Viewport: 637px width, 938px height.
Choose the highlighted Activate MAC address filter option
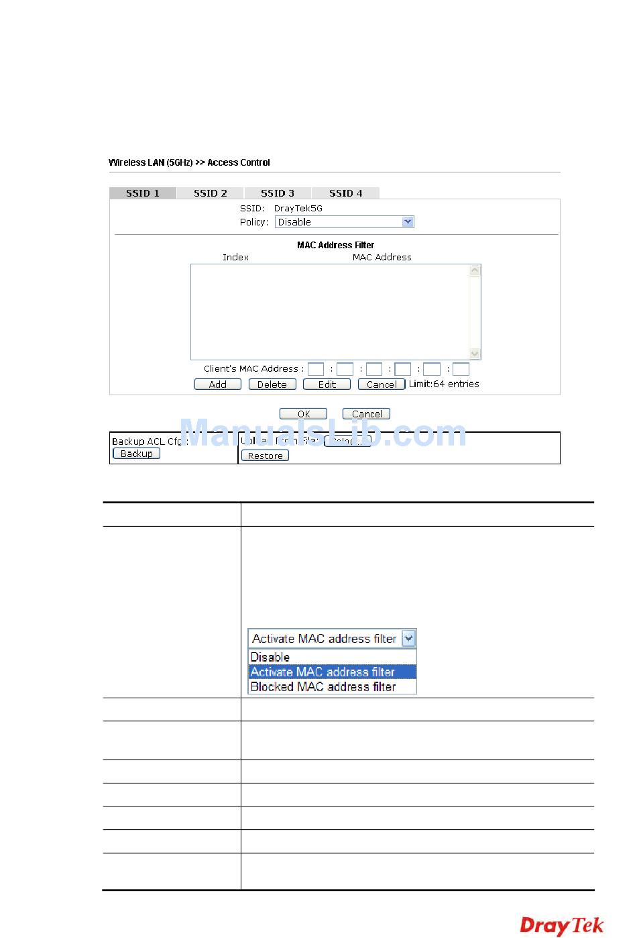[333, 672]
